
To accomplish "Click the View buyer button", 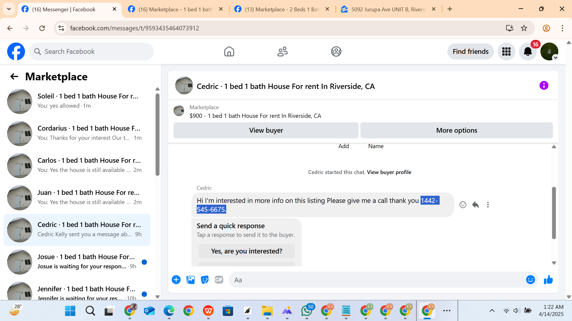I will pos(266,130).
